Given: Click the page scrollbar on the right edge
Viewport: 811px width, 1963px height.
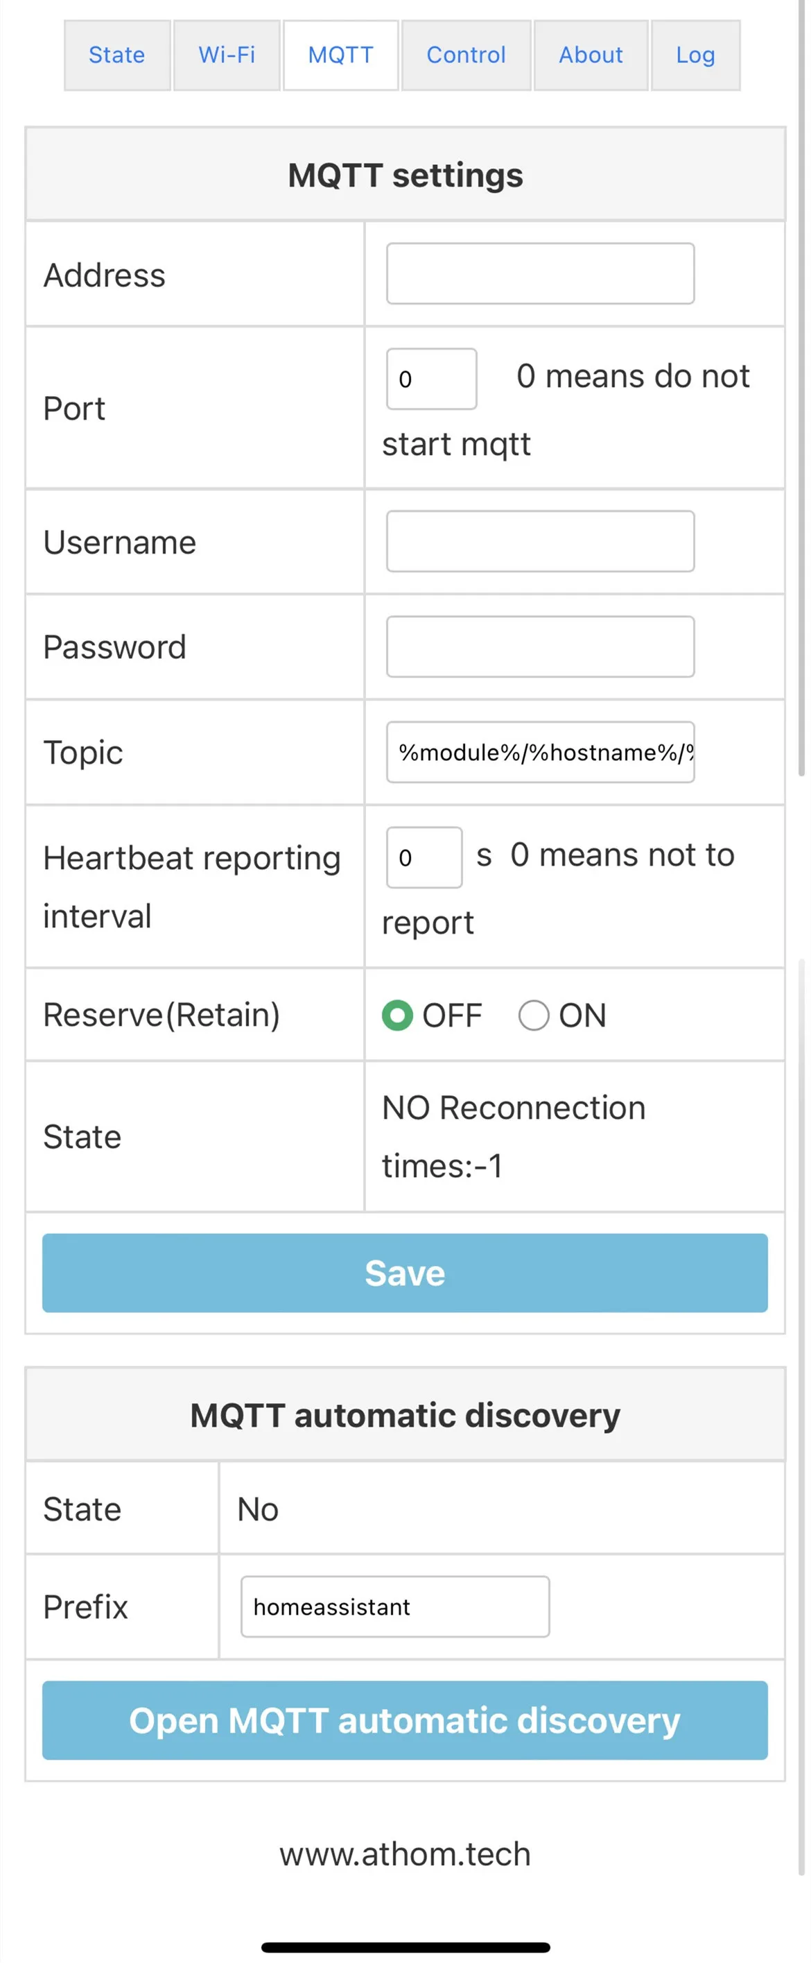Looking at the screenshot, I should 801,381.
